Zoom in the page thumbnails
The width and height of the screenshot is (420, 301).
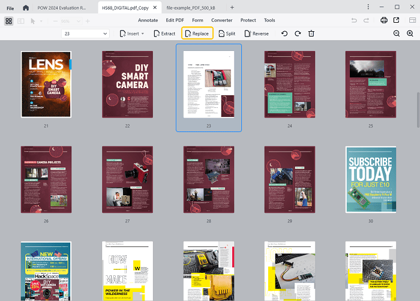(410, 34)
